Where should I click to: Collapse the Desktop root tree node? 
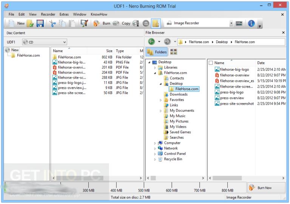tap(149, 62)
